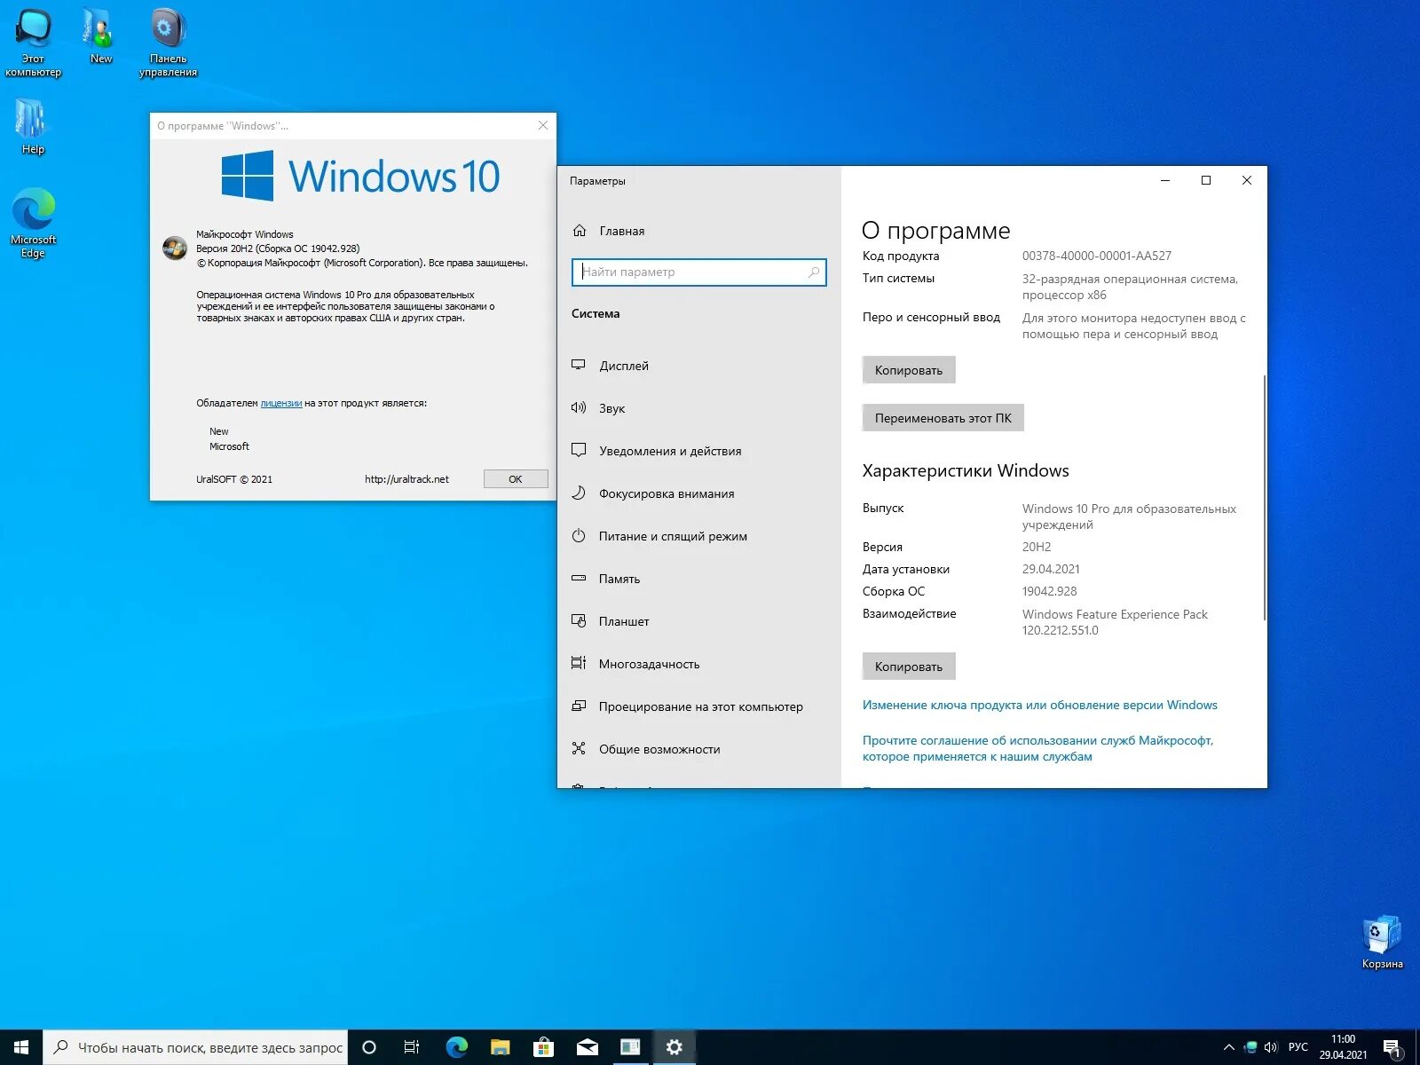Screen dimensions: 1420x1065
Task: Open Питание и спящий режим settings
Action: tap(698, 536)
